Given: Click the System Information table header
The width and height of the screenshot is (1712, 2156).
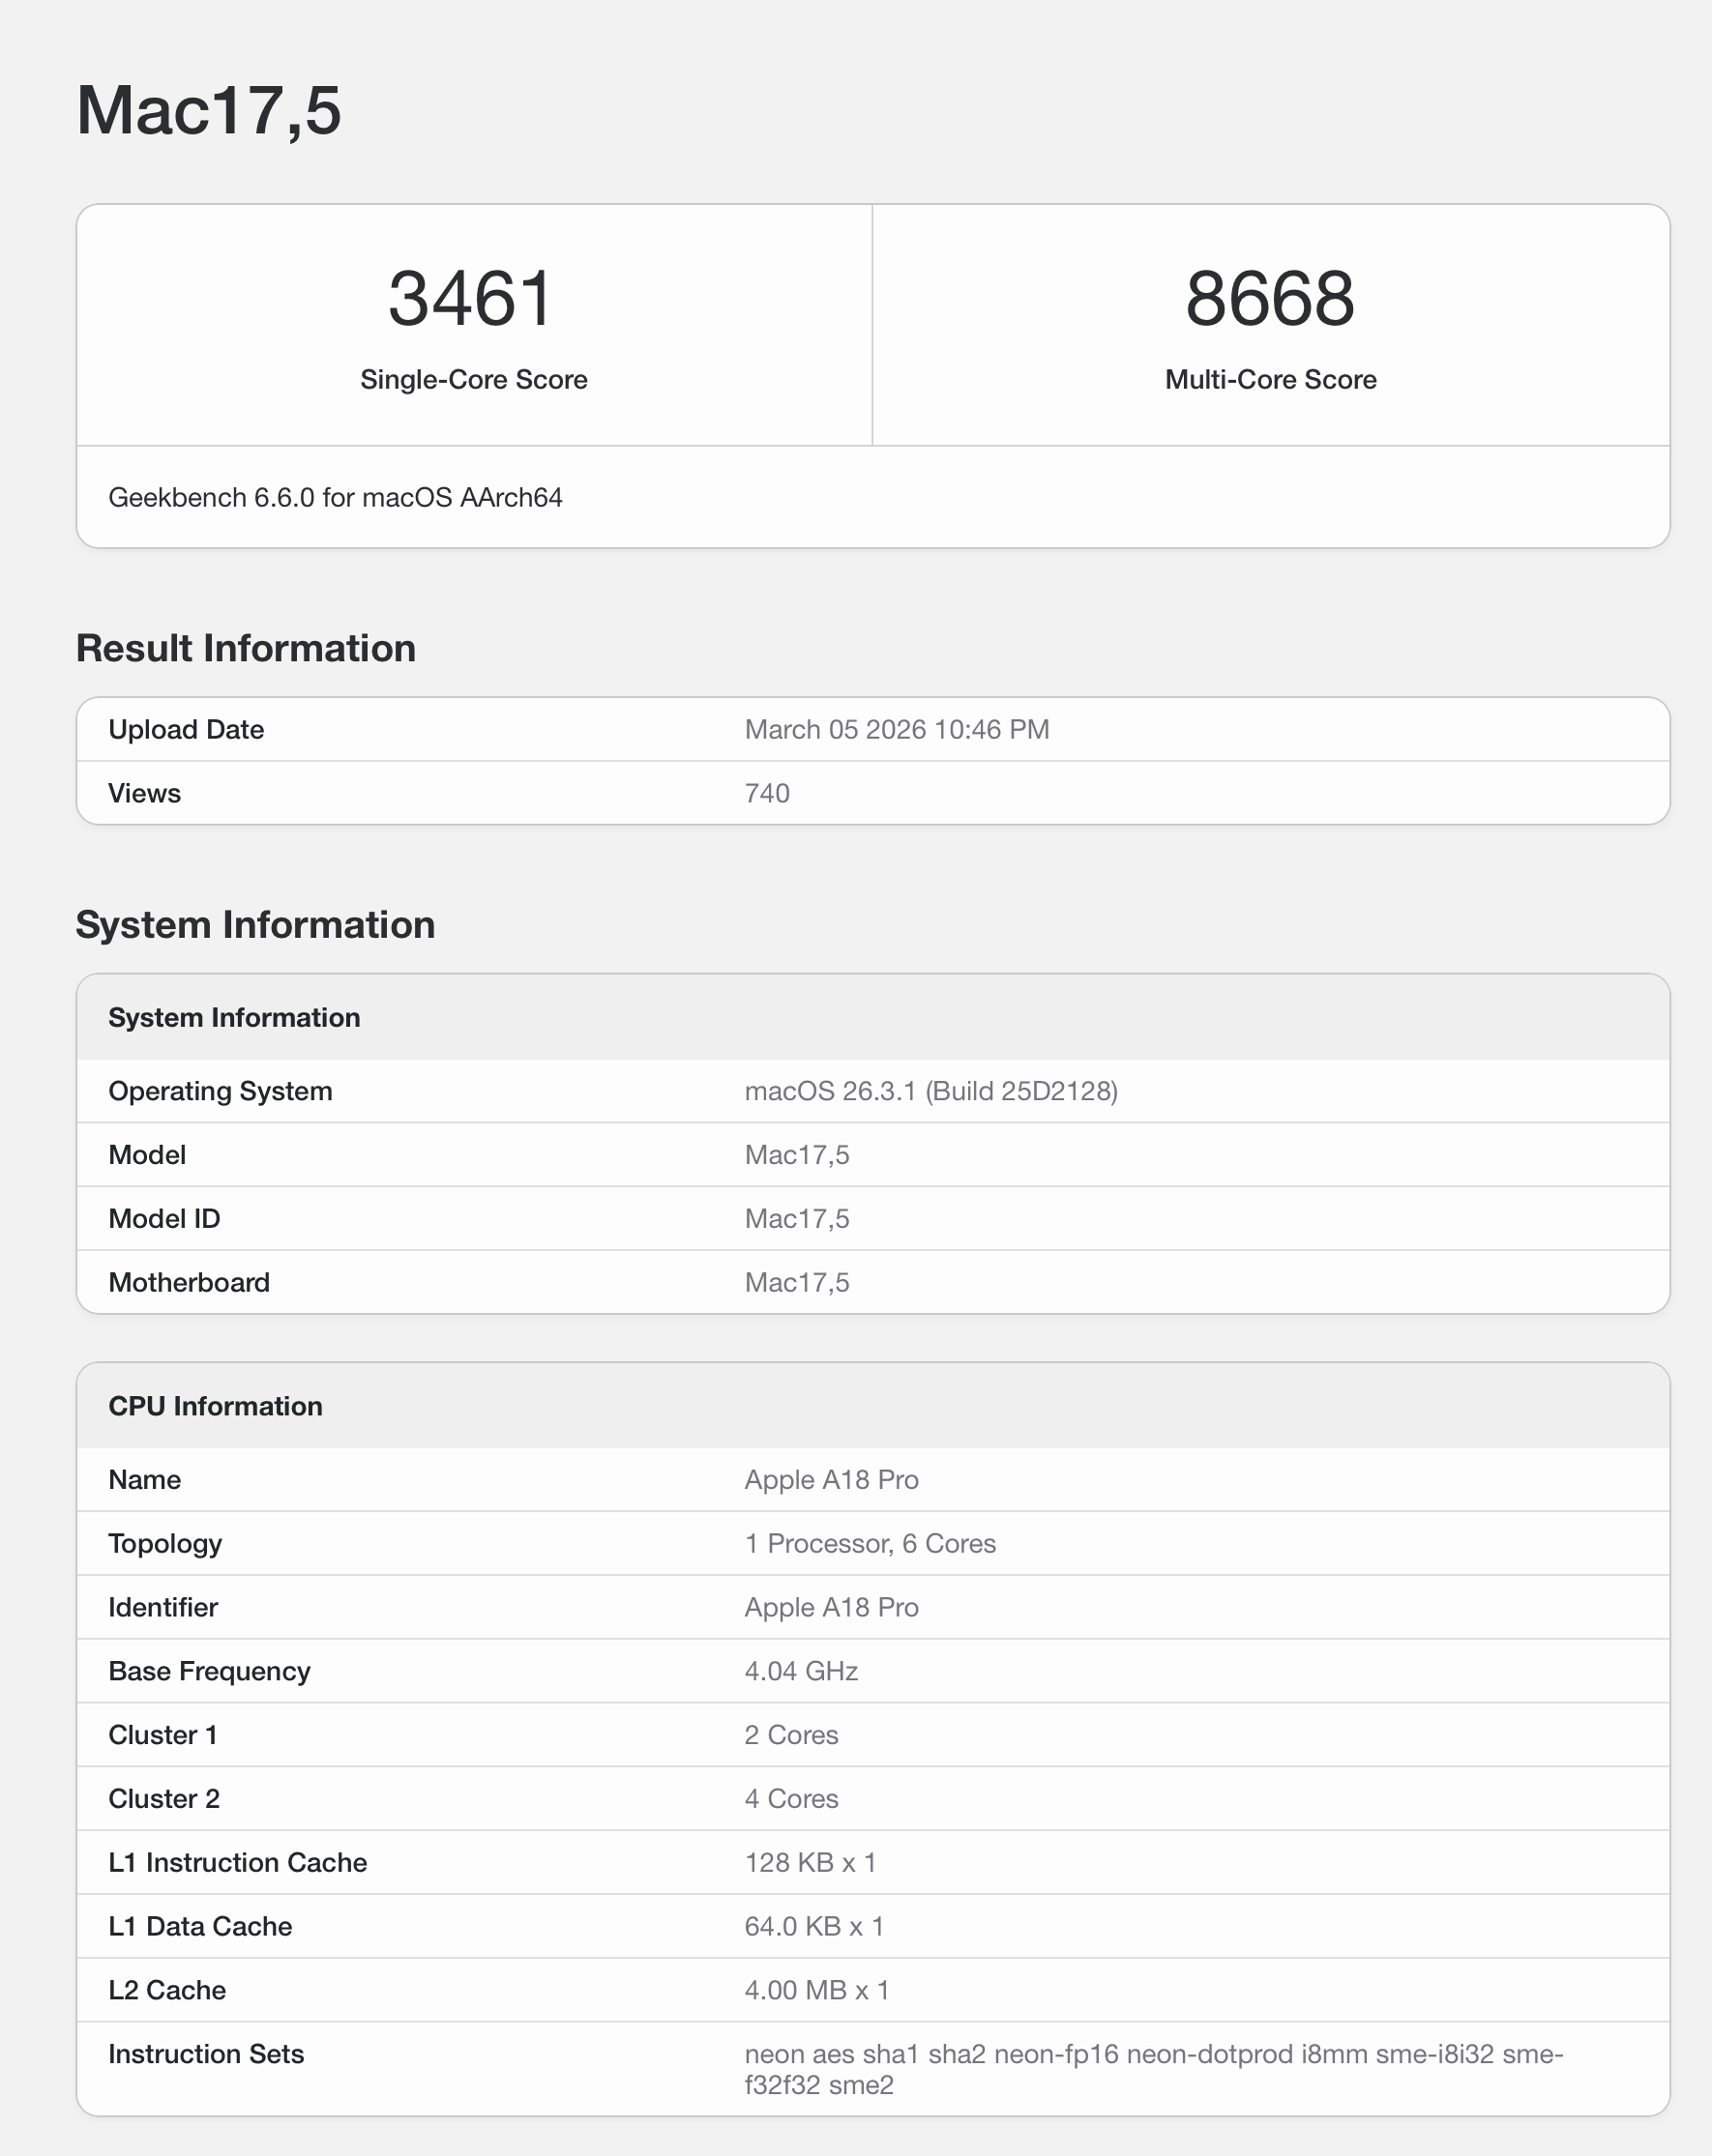Looking at the screenshot, I should pyautogui.click(x=234, y=1018).
